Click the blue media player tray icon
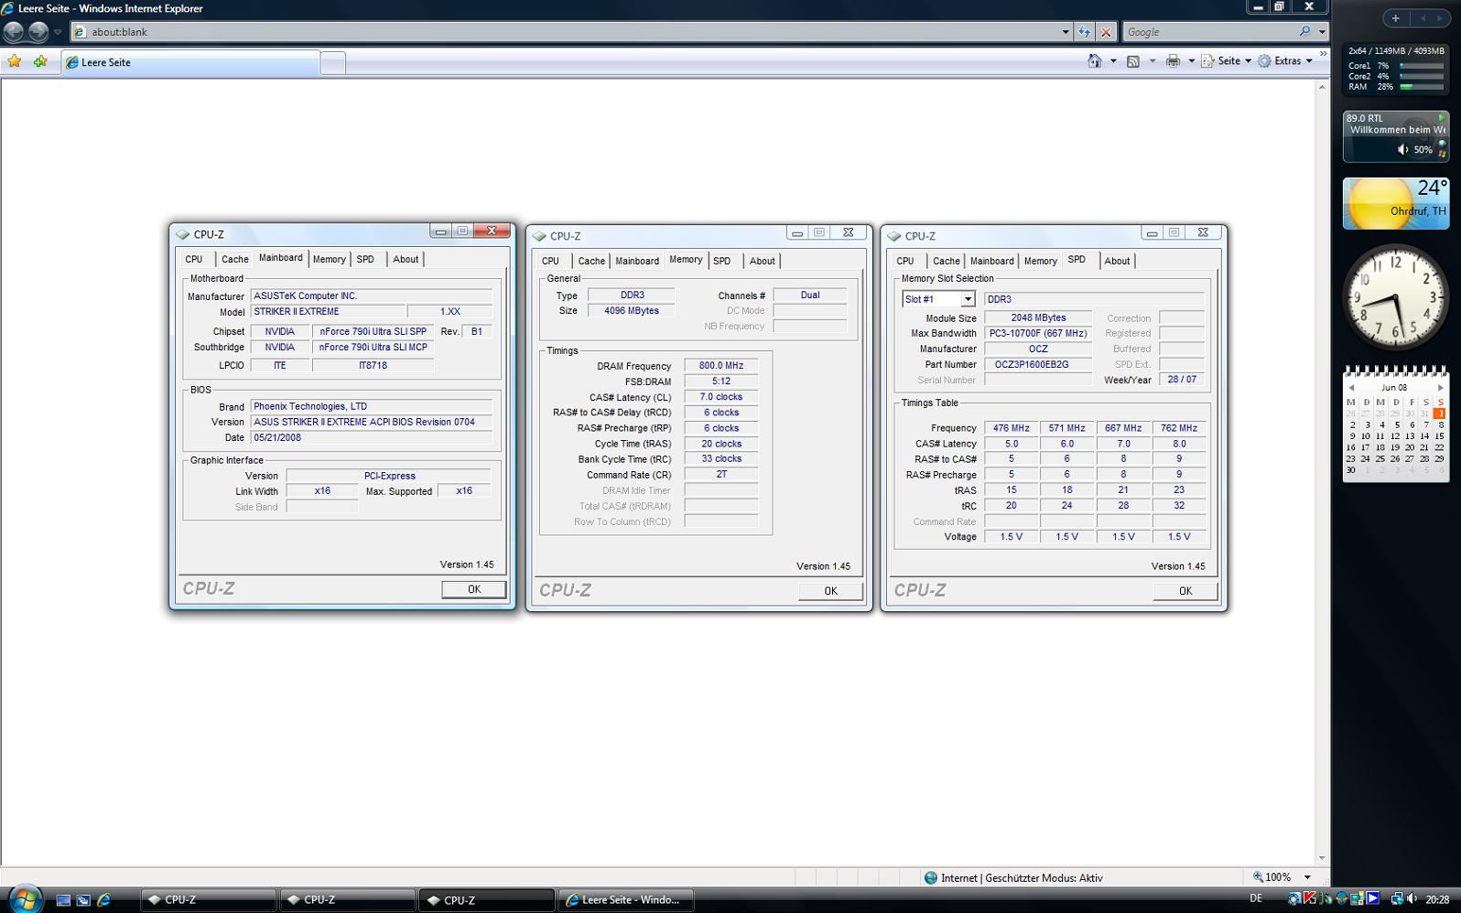 point(1372,899)
